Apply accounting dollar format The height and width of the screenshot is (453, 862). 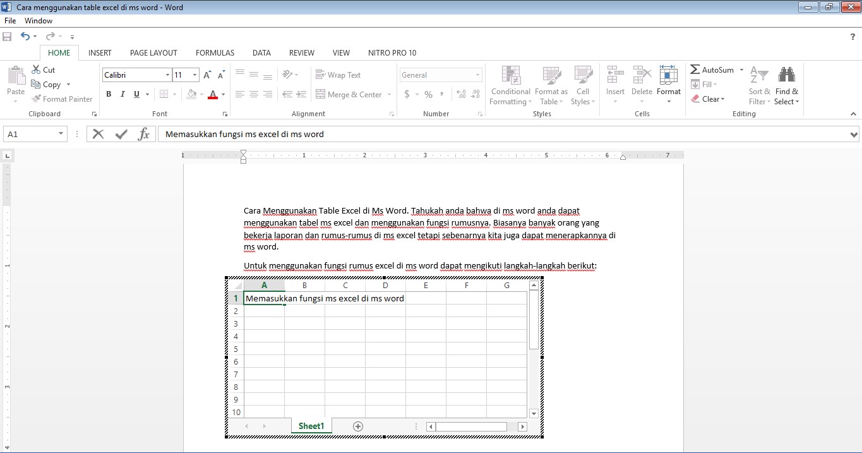click(x=407, y=94)
